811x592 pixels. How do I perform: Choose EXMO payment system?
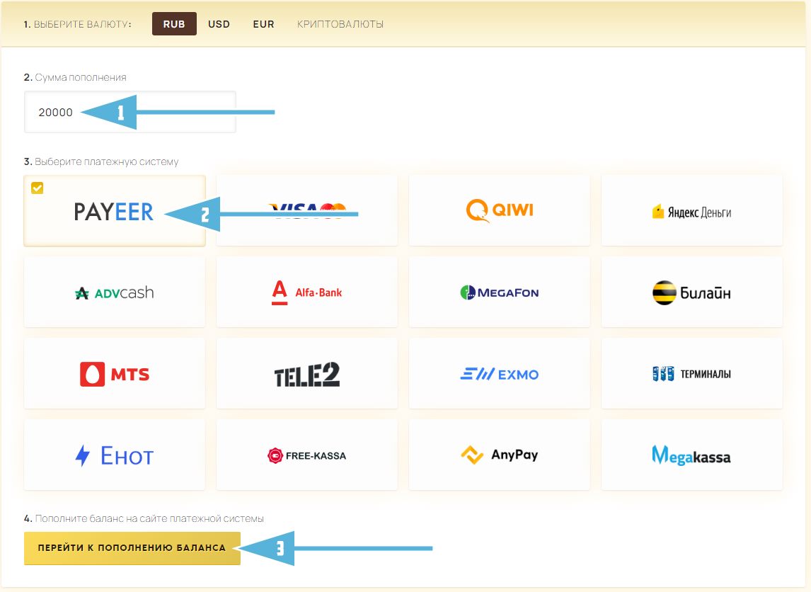click(499, 374)
